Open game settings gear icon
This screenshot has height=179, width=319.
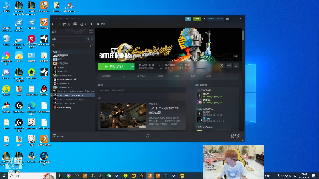(x=222, y=66)
